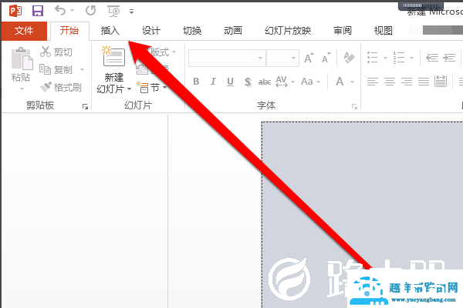Center align text
Viewport: 463px width, 308px height.
(390, 82)
